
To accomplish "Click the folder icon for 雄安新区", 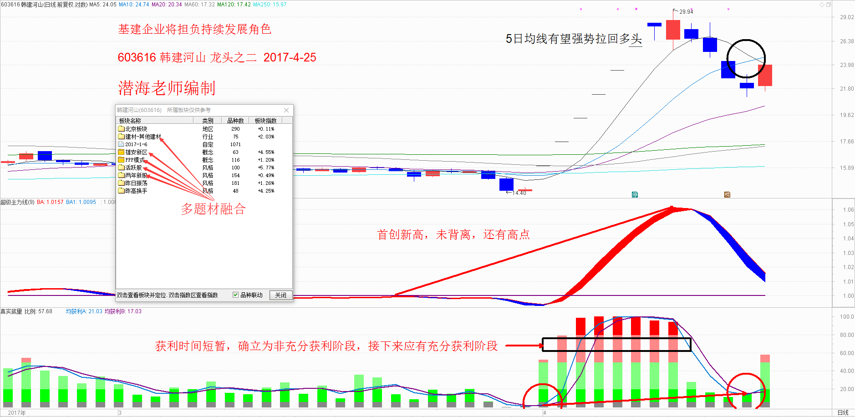I will point(121,152).
